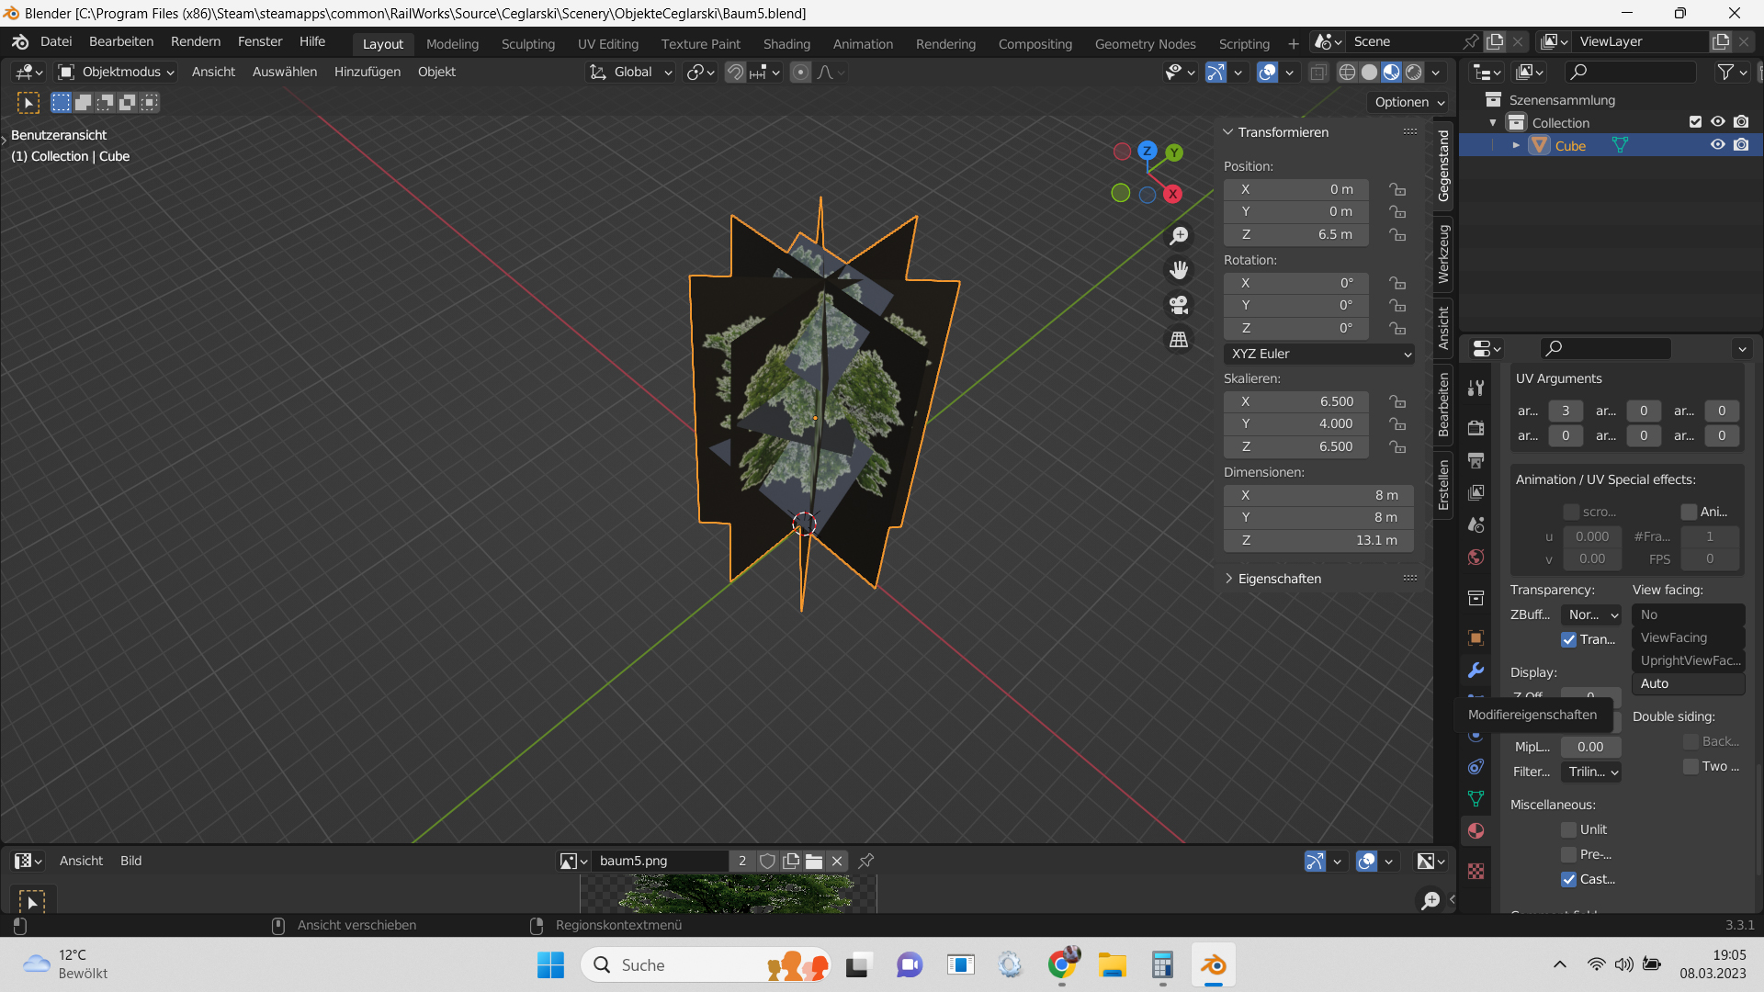
Task: Select material preview shading
Action: point(1392,72)
